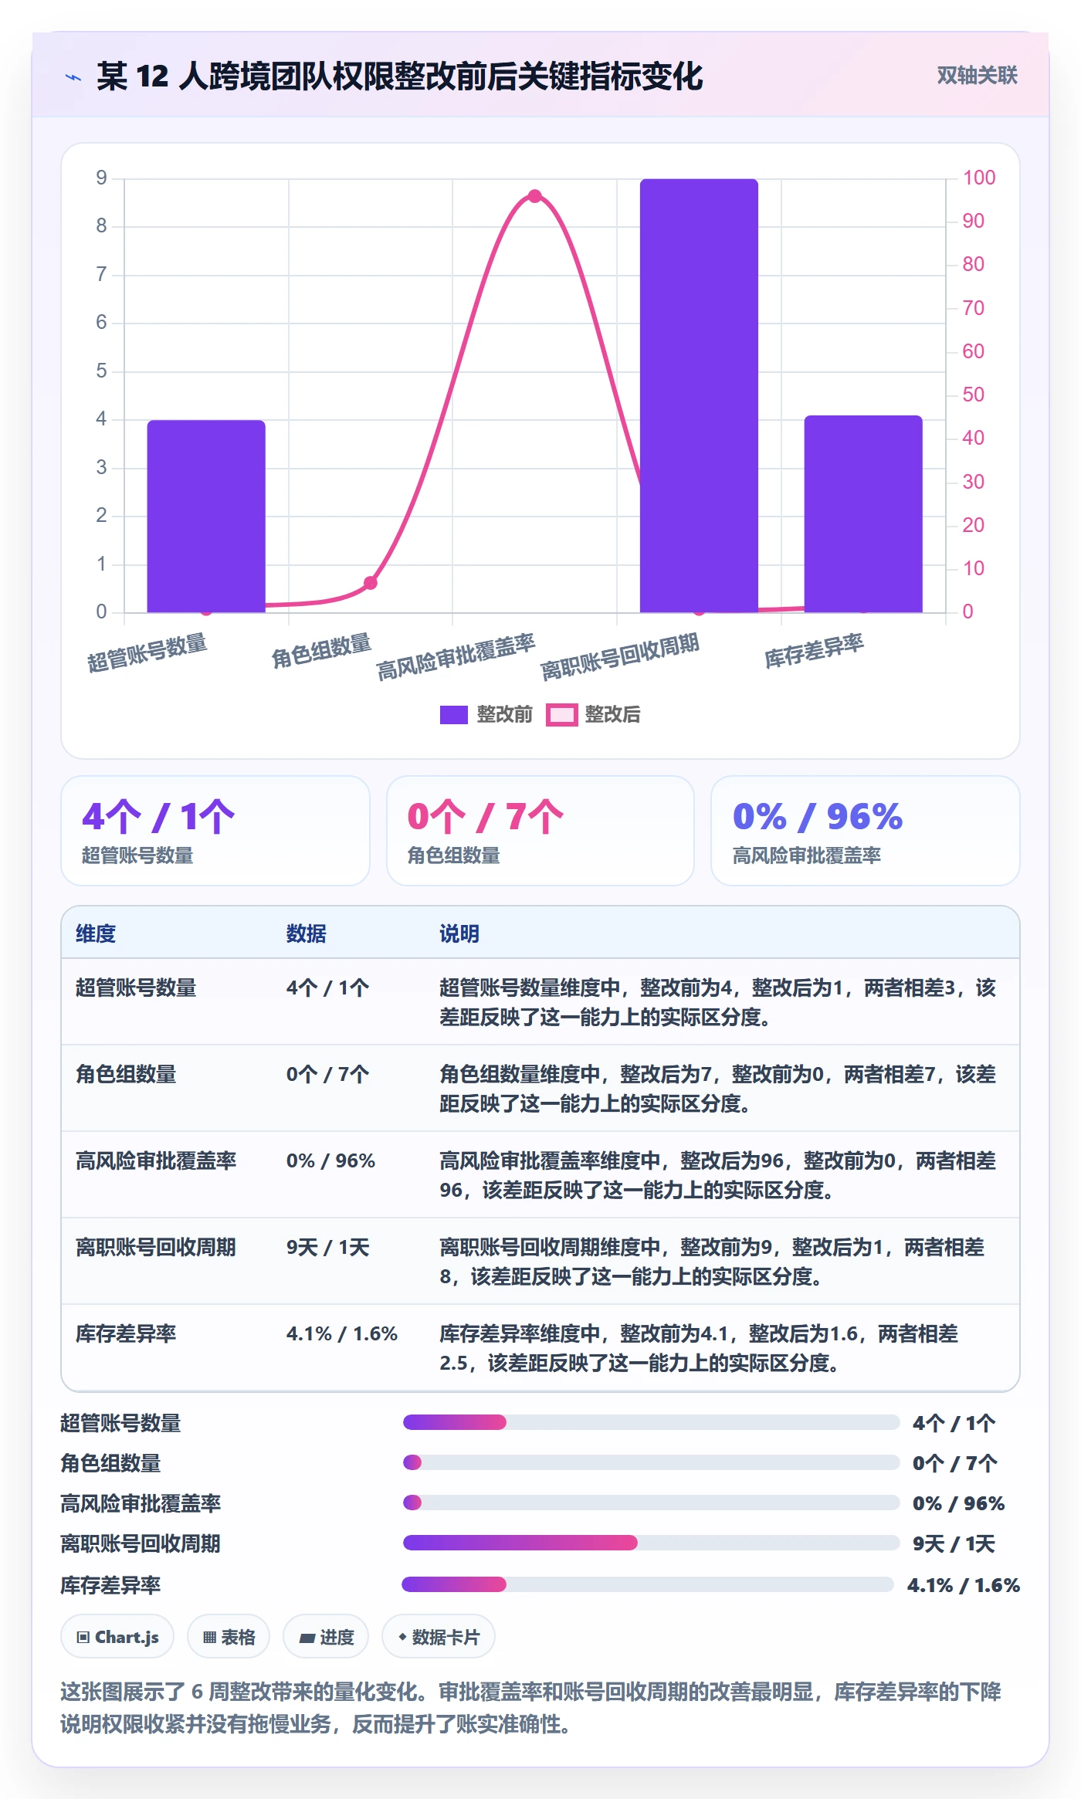This screenshot has width=1081, height=1799.
Task: Click the 表格 chip grid icon
Action: coord(209,1637)
